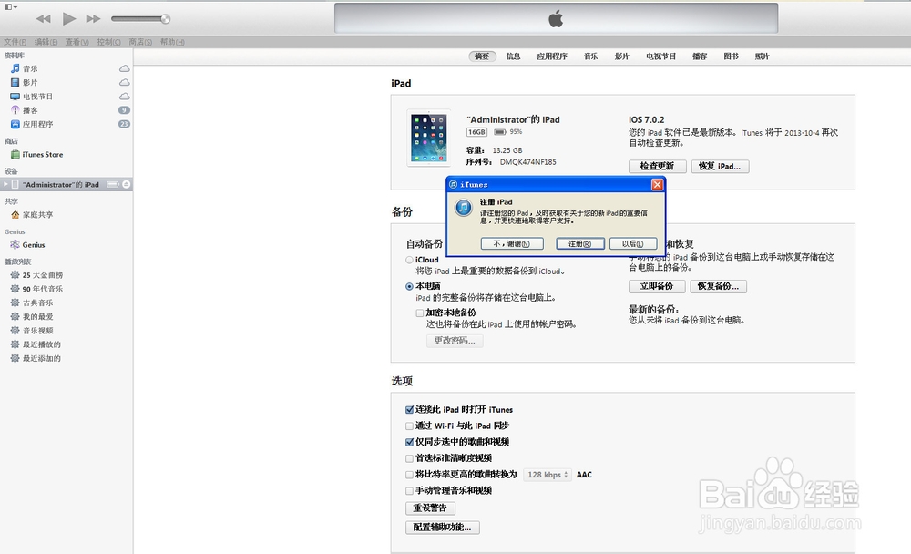Click the 恢复备份... button
The height and width of the screenshot is (554, 911).
(x=718, y=286)
